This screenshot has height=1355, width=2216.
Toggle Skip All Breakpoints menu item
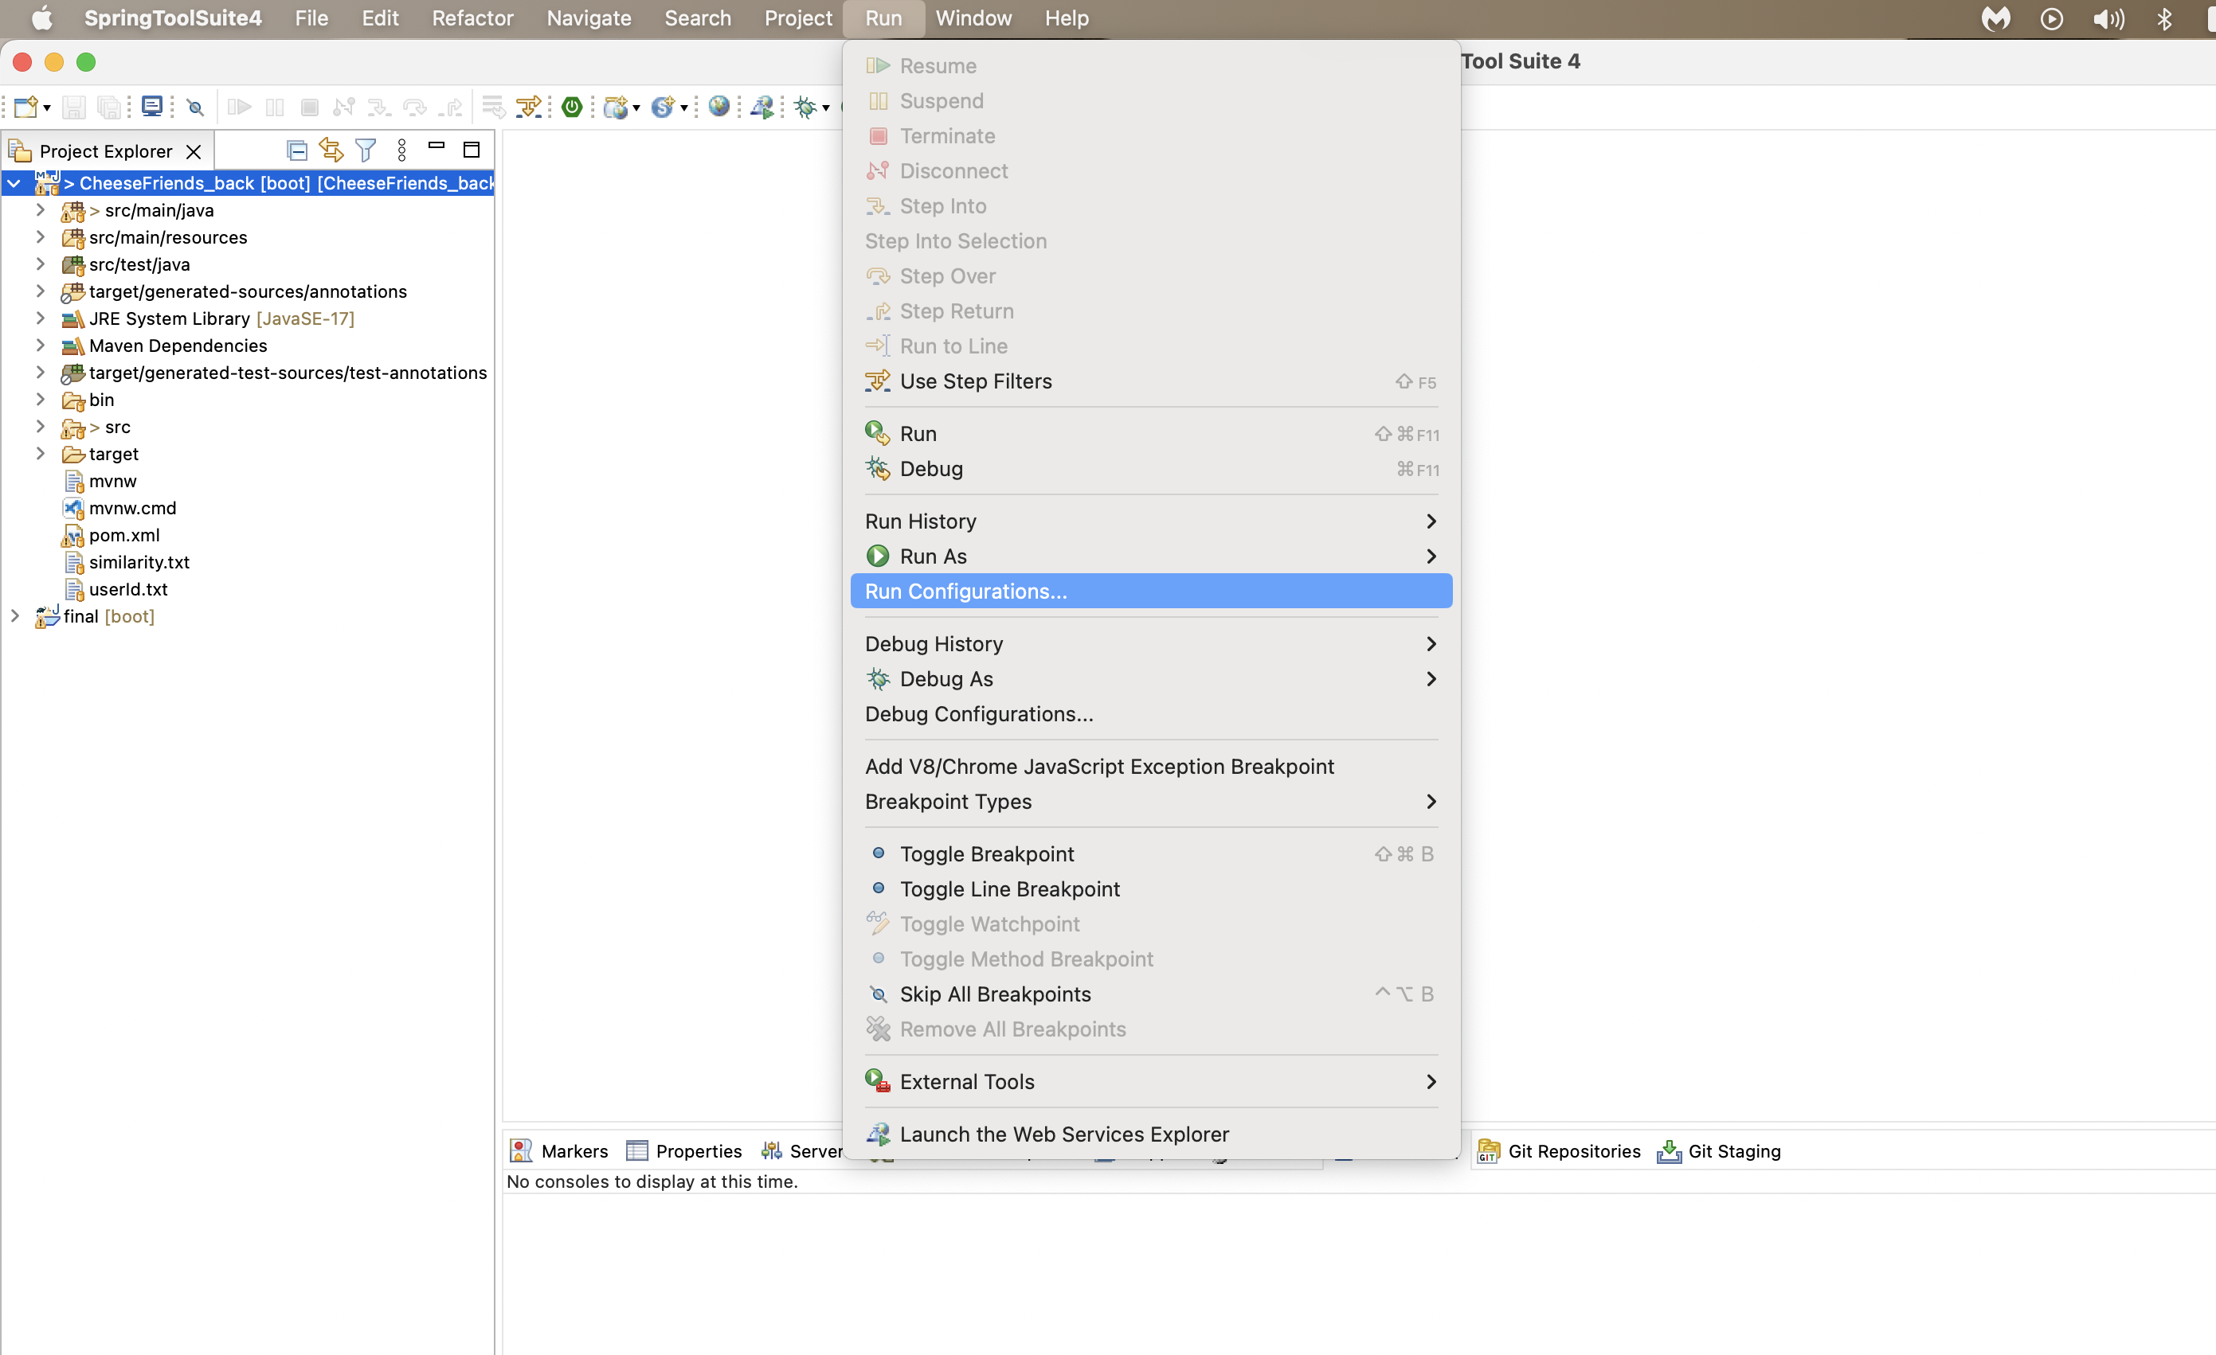1151,994
